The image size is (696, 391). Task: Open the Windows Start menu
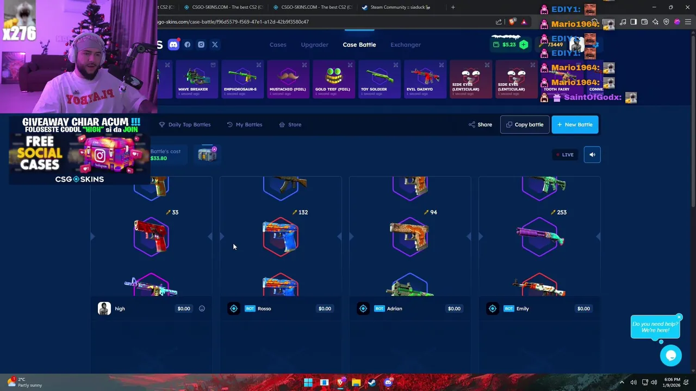pos(308,382)
